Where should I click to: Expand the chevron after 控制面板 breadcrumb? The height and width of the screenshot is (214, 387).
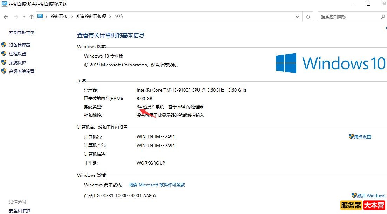click(72, 16)
